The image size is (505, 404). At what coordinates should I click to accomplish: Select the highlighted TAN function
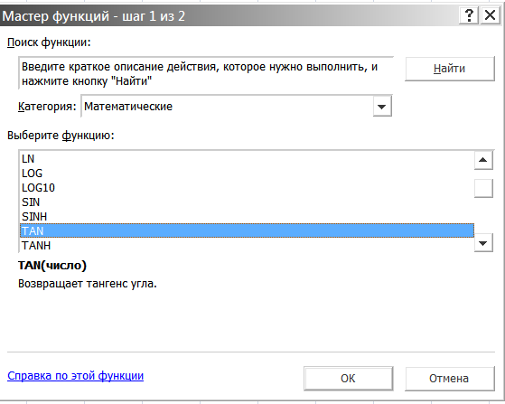(x=247, y=230)
